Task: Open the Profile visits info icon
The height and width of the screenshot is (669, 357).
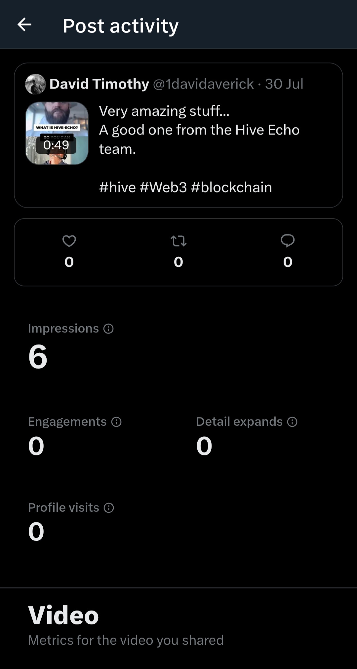Action: click(109, 508)
